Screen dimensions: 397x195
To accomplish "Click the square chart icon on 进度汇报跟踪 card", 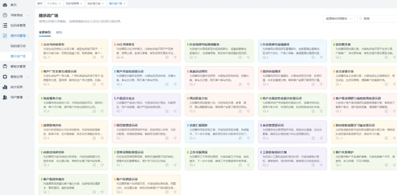I will (x=240, y=139).
